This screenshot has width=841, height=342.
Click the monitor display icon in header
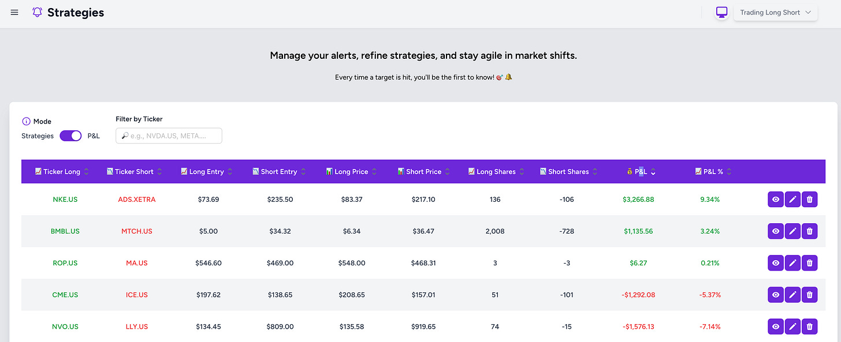pos(721,12)
